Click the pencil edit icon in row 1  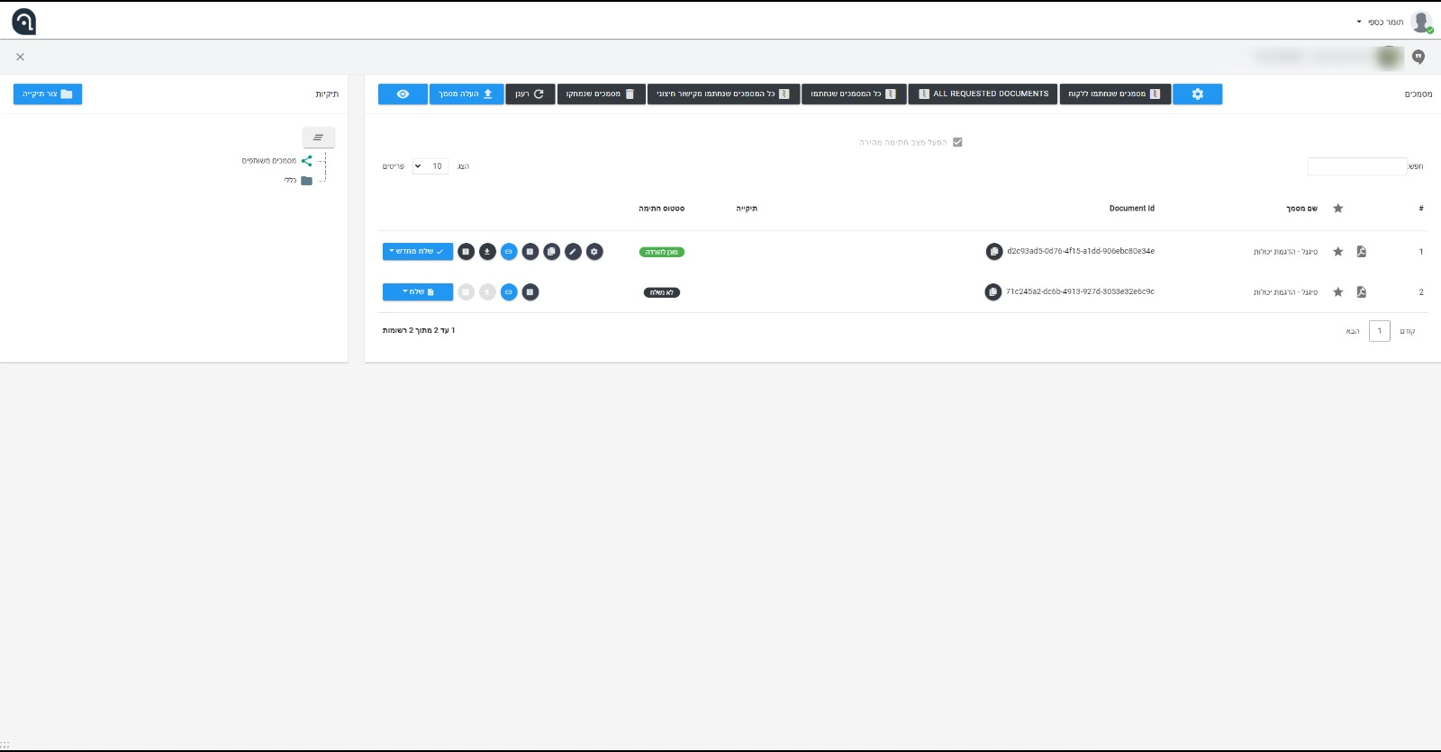pyautogui.click(x=573, y=252)
